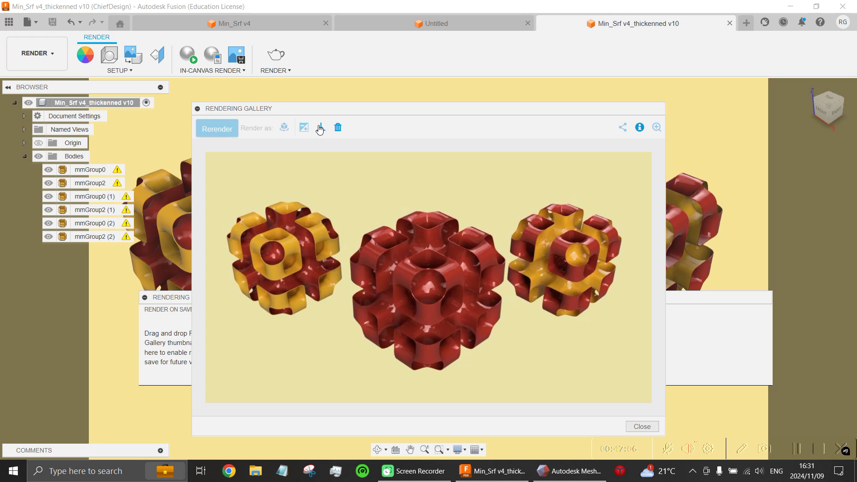The height and width of the screenshot is (482, 857).
Task: Click the rendered lattice image preview
Action: [x=428, y=277]
